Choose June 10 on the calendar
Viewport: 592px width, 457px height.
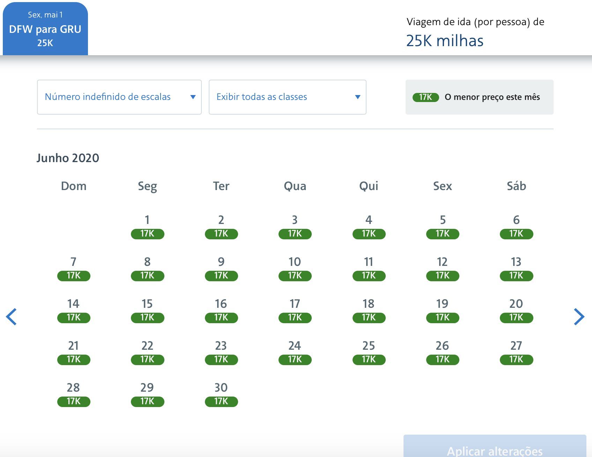click(x=295, y=268)
